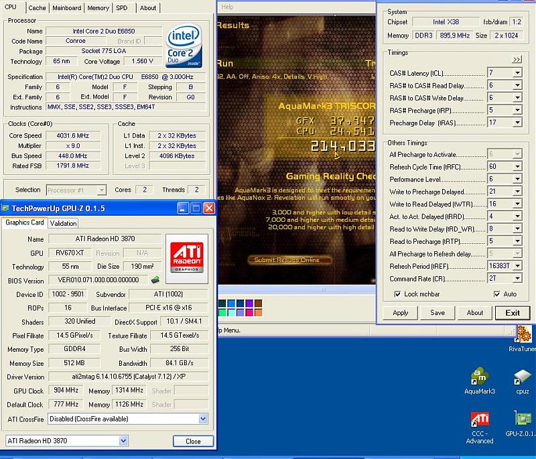
Task: Switch to the Validation tab in GPU-Z
Action: click(63, 223)
